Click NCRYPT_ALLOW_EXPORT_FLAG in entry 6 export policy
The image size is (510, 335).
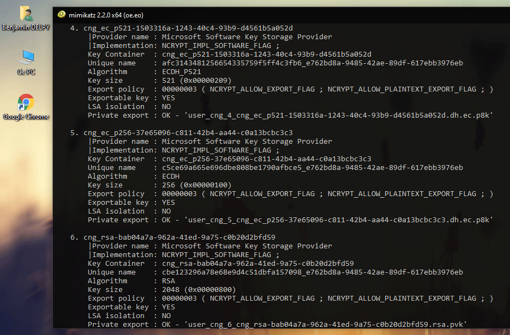pyautogui.click(x=262, y=299)
